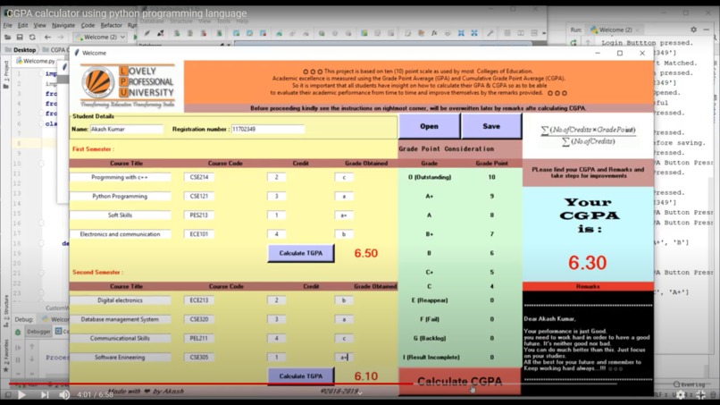Click PyCharm's open folder toolbar icon

click(7, 37)
